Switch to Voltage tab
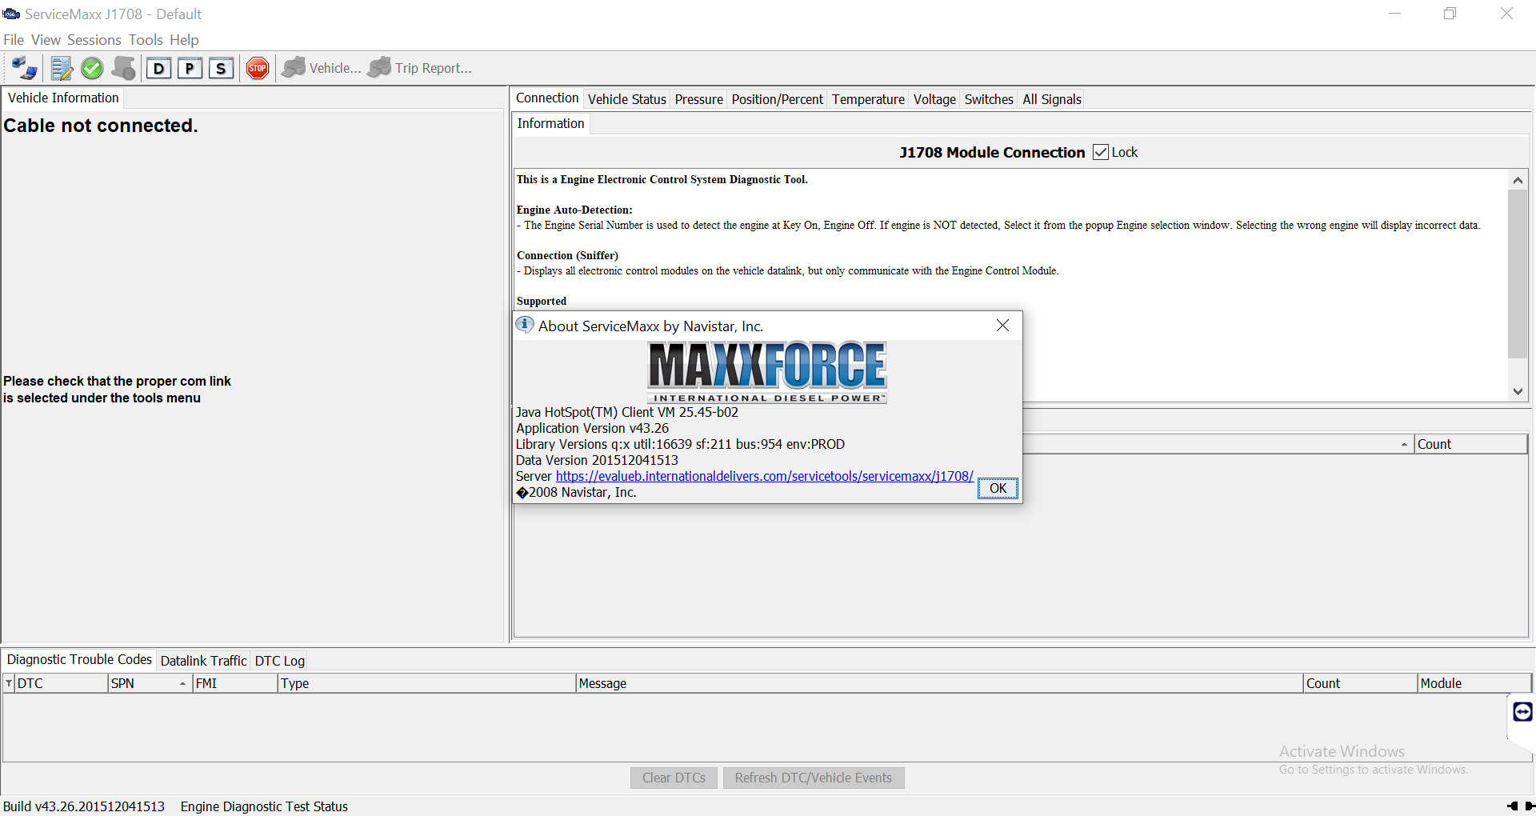 (934, 99)
